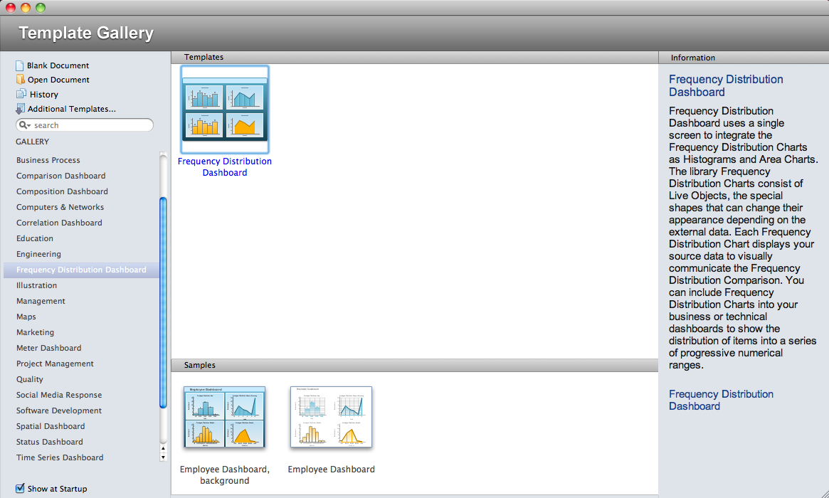Click the Information panel header
829x498 pixels.
744,58
